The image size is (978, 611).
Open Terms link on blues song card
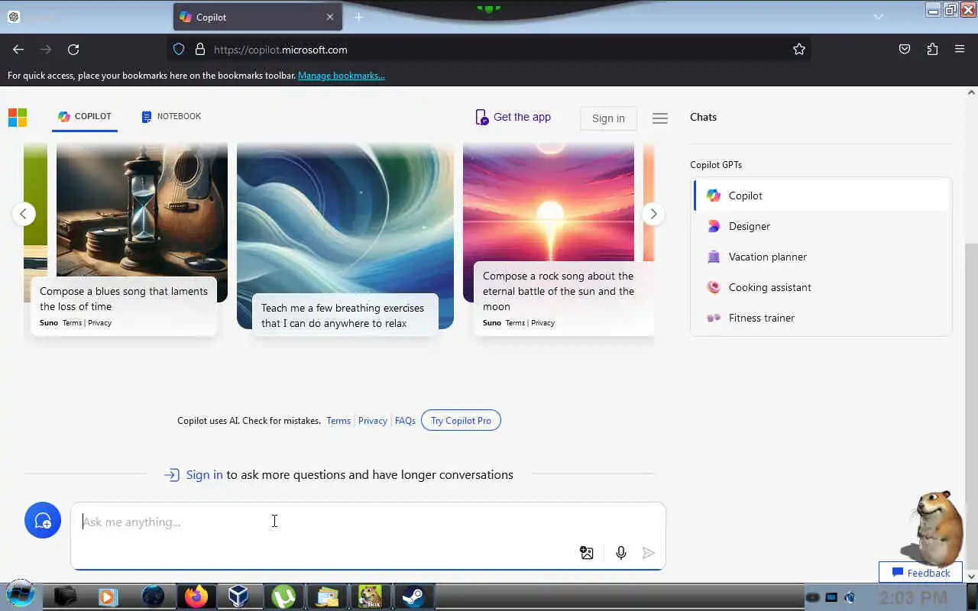click(x=72, y=323)
